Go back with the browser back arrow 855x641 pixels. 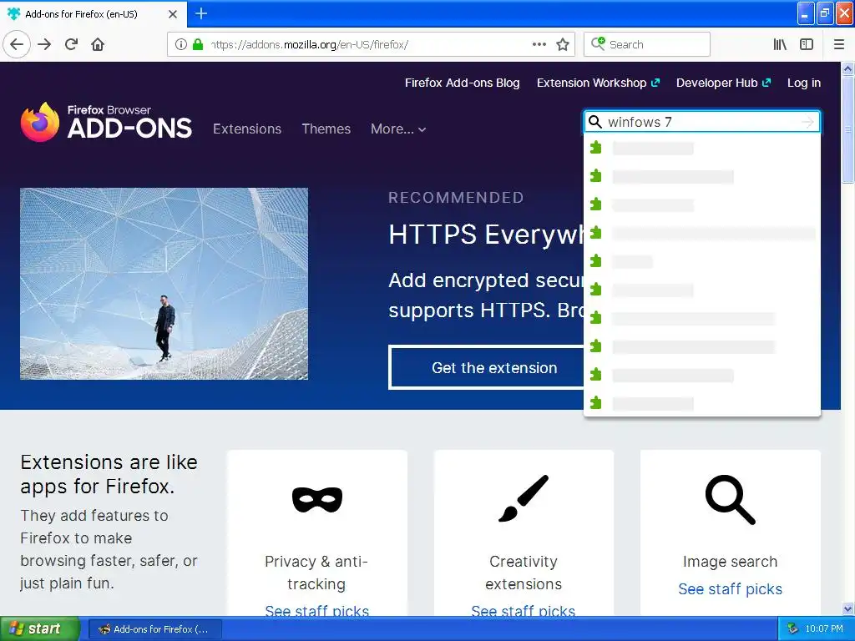click(17, 44)
